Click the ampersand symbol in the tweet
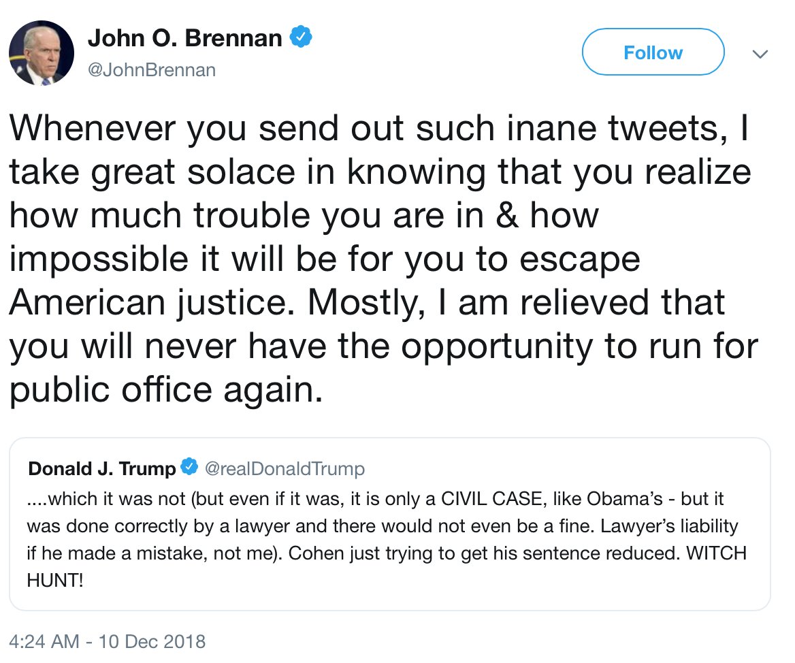Image resolution: width=795 pixels, height=663 pixels. click(507, 216)
